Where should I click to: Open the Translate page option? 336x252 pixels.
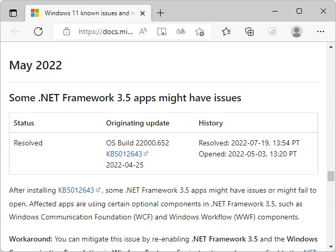tap(181, 31)
